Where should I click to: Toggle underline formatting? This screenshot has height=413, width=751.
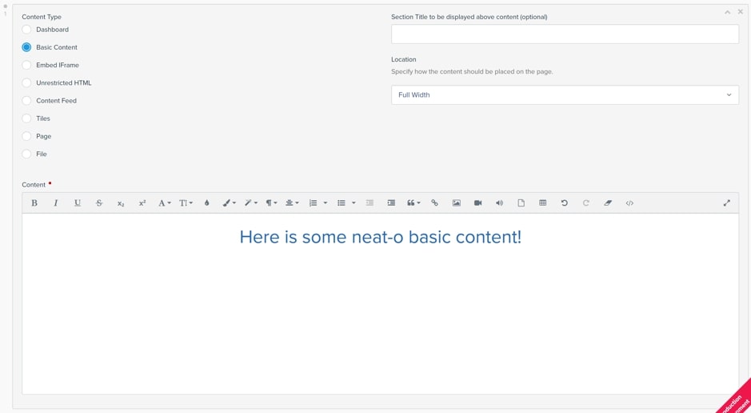pyautogui.click(x=77, y=203)
